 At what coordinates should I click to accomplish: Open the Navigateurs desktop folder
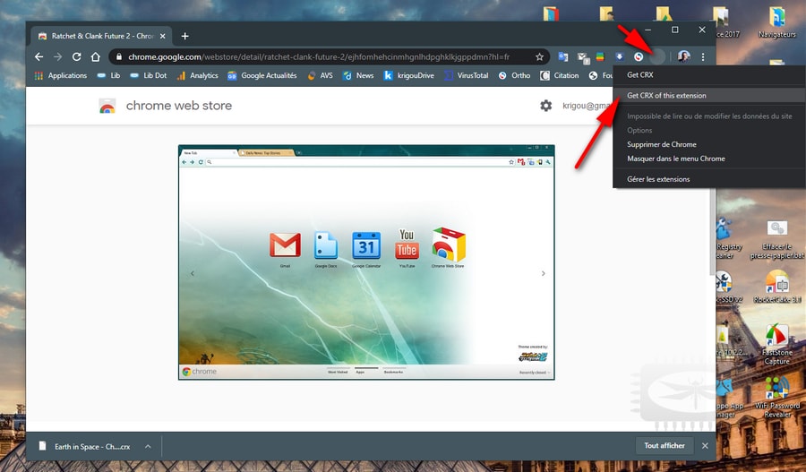776,22
